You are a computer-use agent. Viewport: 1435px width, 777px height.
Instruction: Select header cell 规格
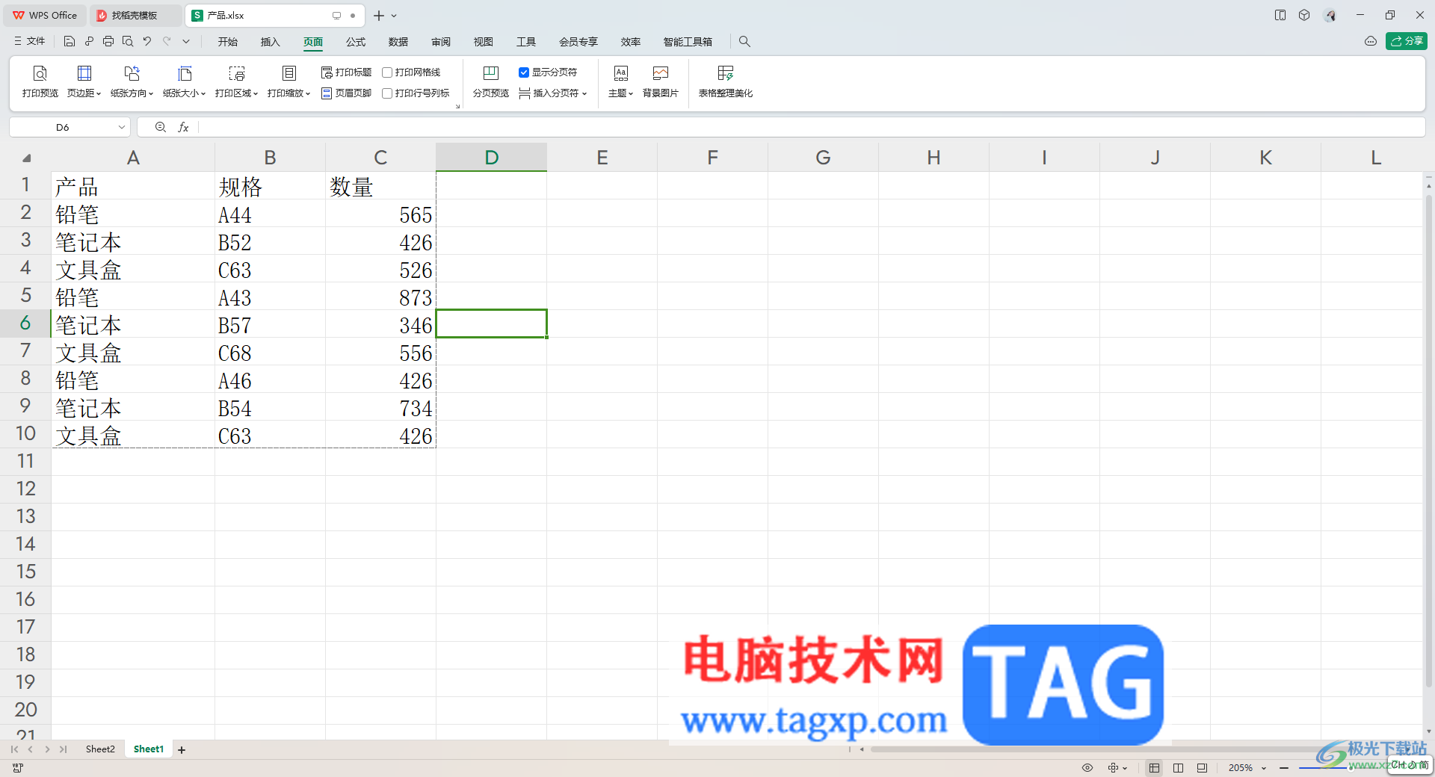coord(270,186)
